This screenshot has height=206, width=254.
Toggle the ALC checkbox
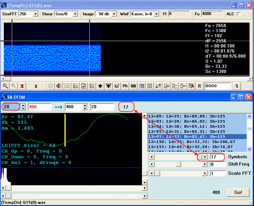pos(239,14)
